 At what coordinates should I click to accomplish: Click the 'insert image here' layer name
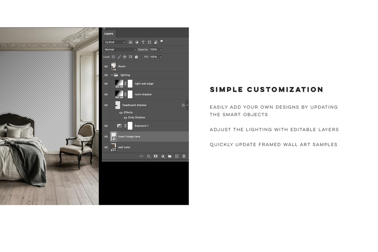click(x=129, y=136)
